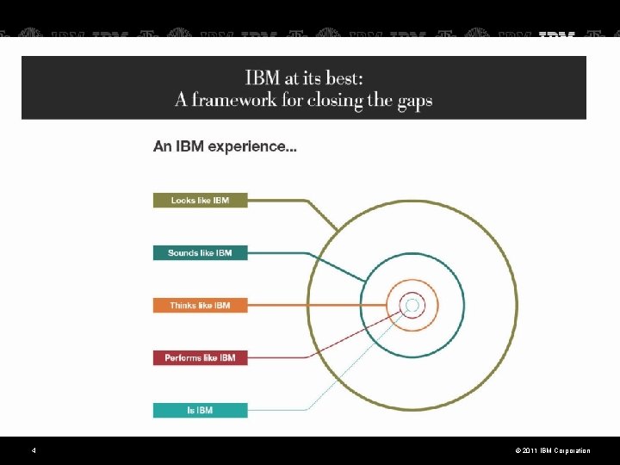Select the 'An IBM experience...' heading
This screenshot has height=465, width=620.
click(x=225, y=146)
